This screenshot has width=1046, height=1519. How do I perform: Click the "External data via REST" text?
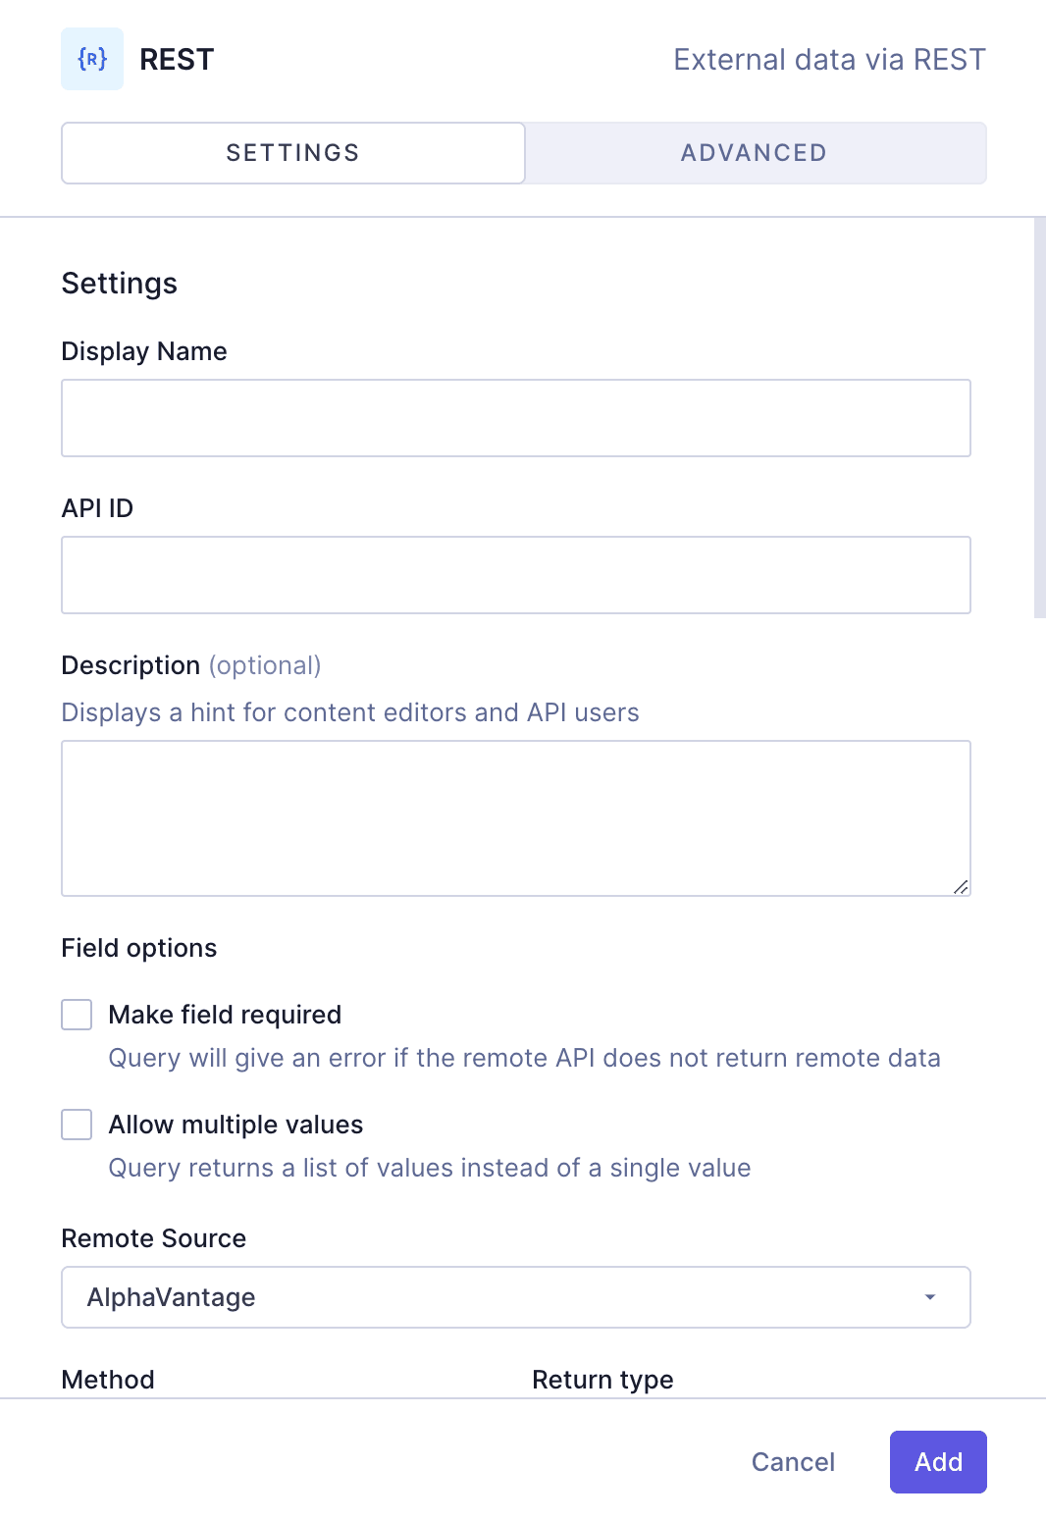829,60
